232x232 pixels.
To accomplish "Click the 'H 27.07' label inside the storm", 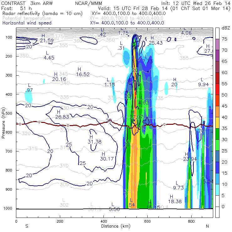I will coord(136,114).
